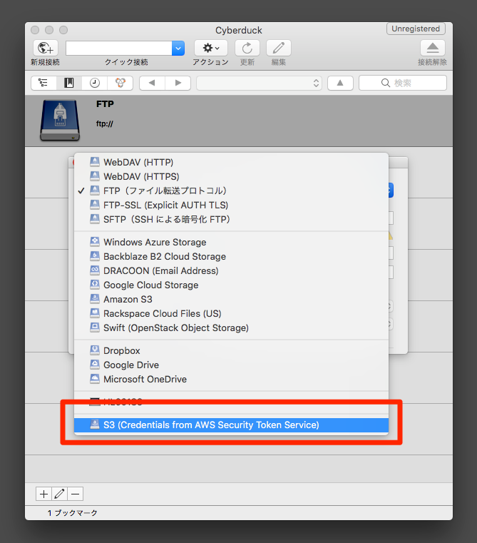Viewport: 477px width, 543px height.
Task: Click the Quick Connect input field
Action: [x=119, y=48]
